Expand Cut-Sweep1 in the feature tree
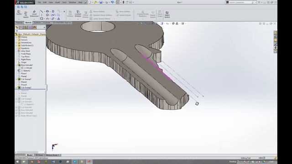This screenshot has width=292, height=164. pos(16,79)
